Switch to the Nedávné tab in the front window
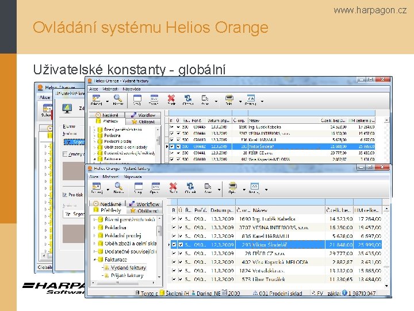Viewport: 414px width, 311px height. [x=108, y=204]
